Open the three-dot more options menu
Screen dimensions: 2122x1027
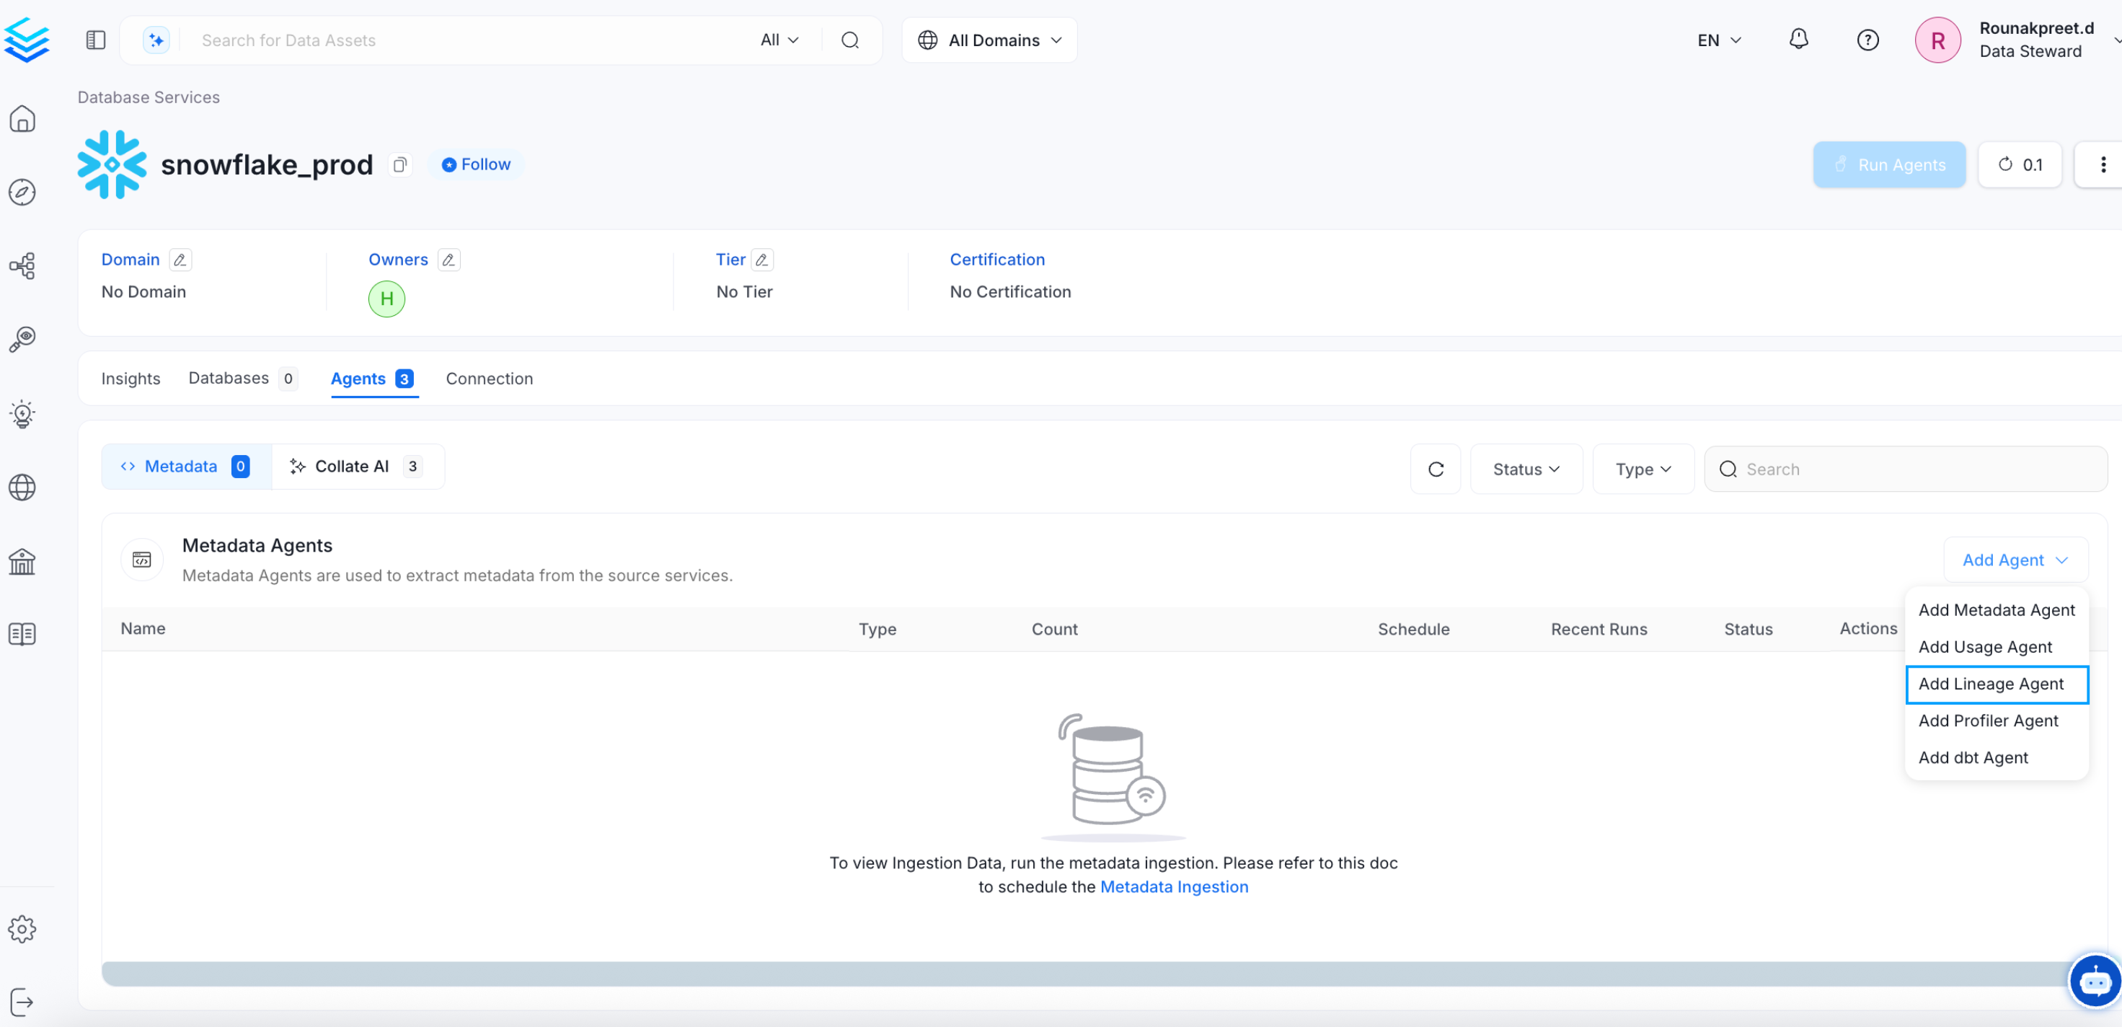tap(2103, 165)
